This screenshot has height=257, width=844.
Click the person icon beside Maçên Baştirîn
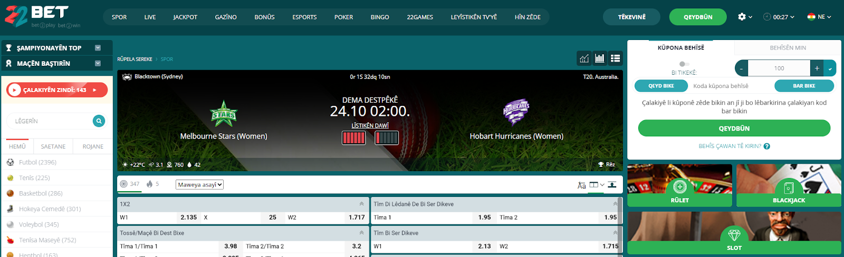(8, 63)
